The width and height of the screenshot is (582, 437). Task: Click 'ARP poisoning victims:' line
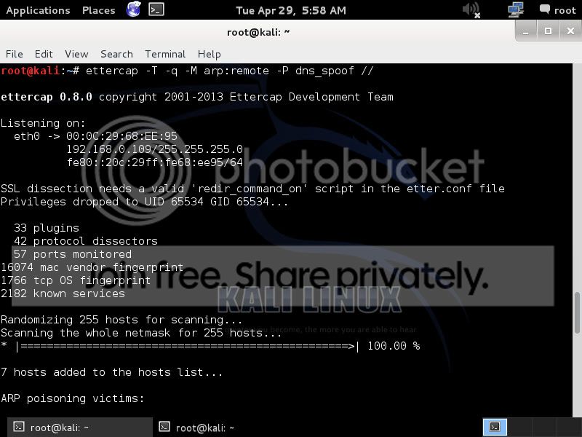pos(72,398)
